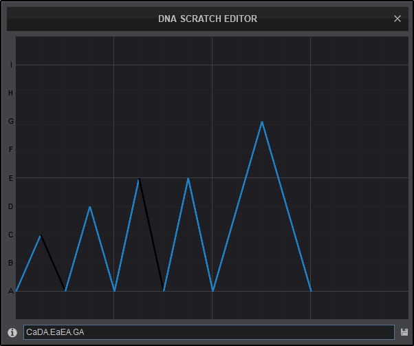Select the first small peak at level C
The width and height of the screenshot is (414, 346).
[41, 235]
